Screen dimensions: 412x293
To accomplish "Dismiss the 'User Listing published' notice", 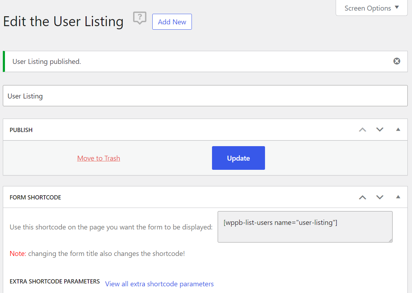I will click(x=396, y=61).
